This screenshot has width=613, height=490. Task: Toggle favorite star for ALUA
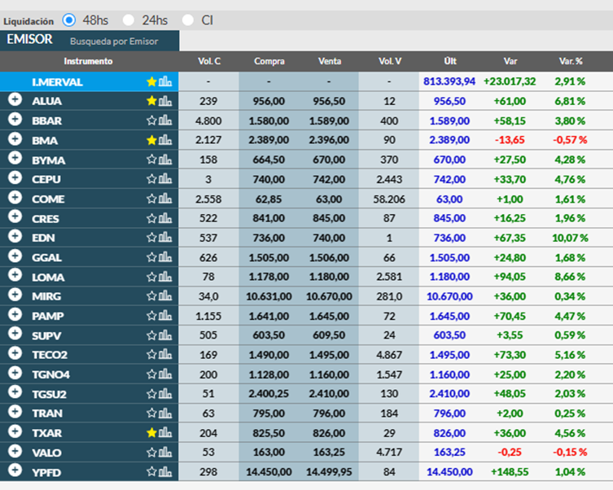151,101
